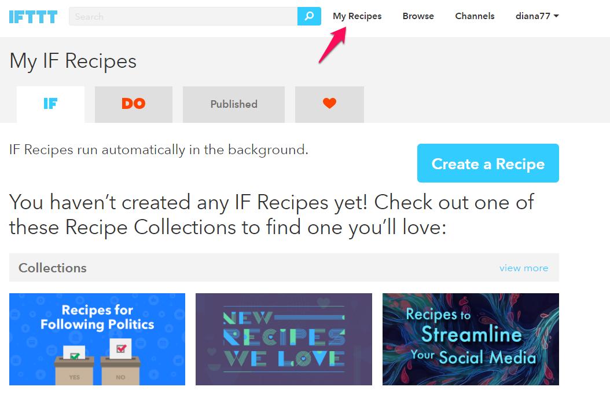Expand Collections with view more
This screenshot has width=610, height=412.
524,268
